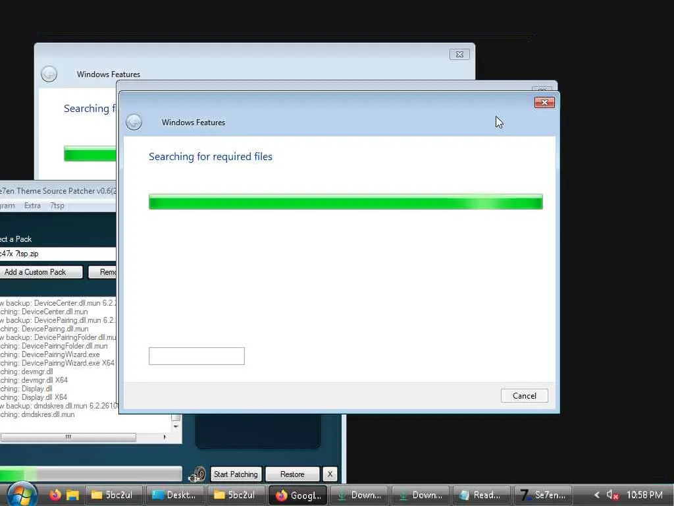Click the gears icon beside Start Patching
The width and height of the screenshot is (674, 506).
(197, 474)
